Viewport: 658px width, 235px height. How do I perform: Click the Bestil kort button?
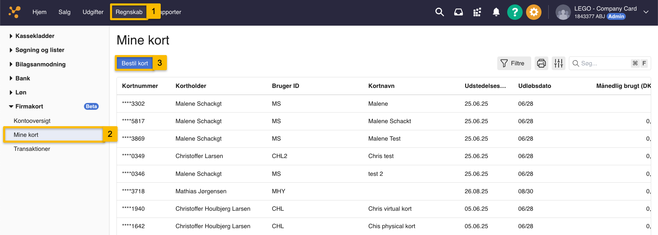[135, 63]
